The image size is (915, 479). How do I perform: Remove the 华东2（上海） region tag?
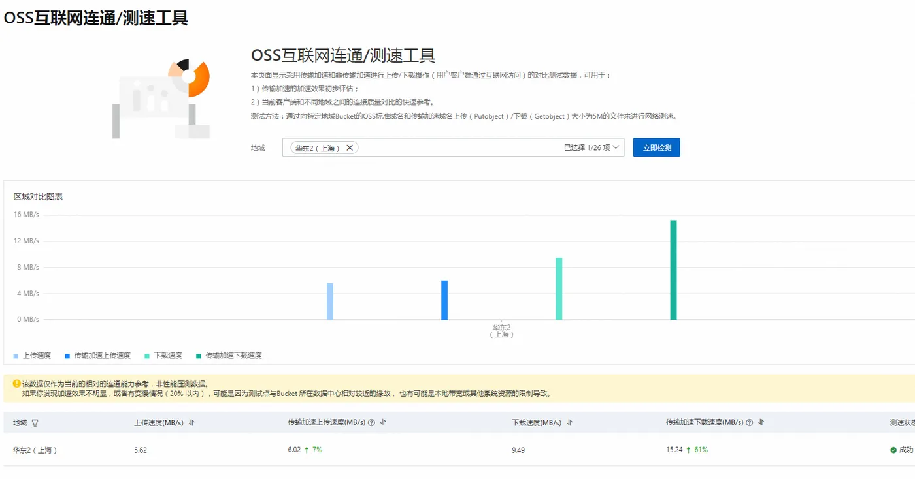pyautogui.click(x=350, y=148)
